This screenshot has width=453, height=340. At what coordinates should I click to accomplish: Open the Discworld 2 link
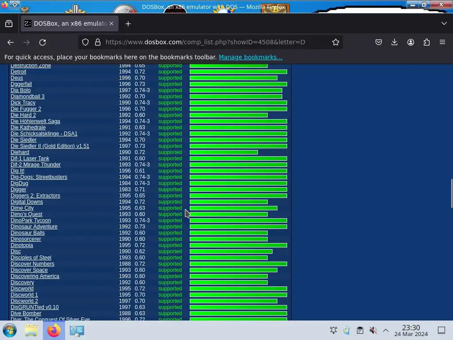[x=24, y=301]
